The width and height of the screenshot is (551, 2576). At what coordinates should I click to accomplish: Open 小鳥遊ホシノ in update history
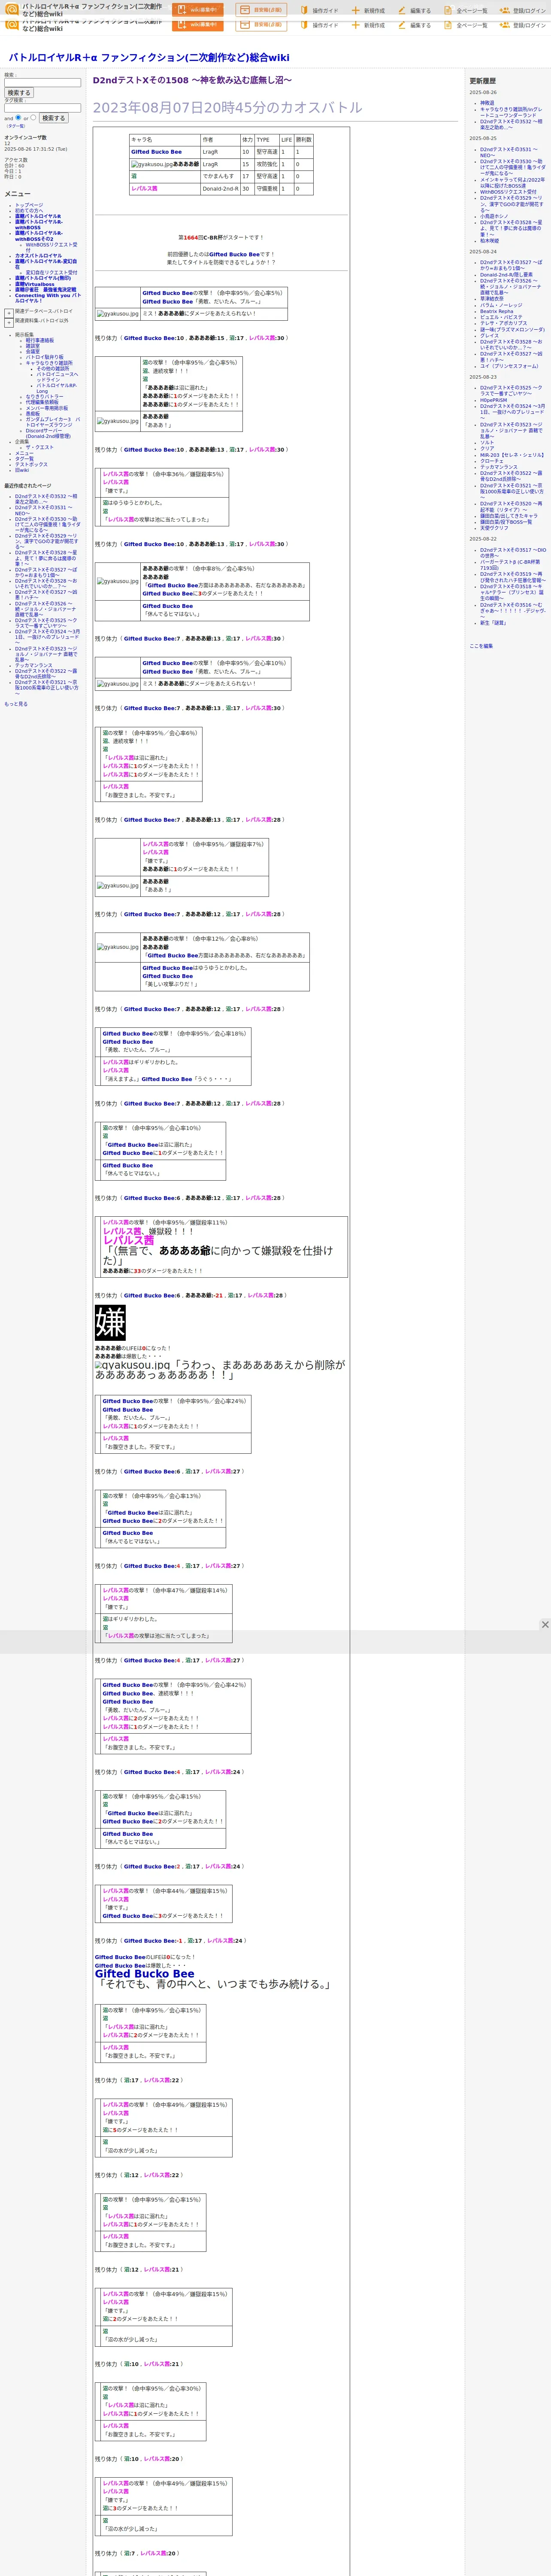coord(494,216)
